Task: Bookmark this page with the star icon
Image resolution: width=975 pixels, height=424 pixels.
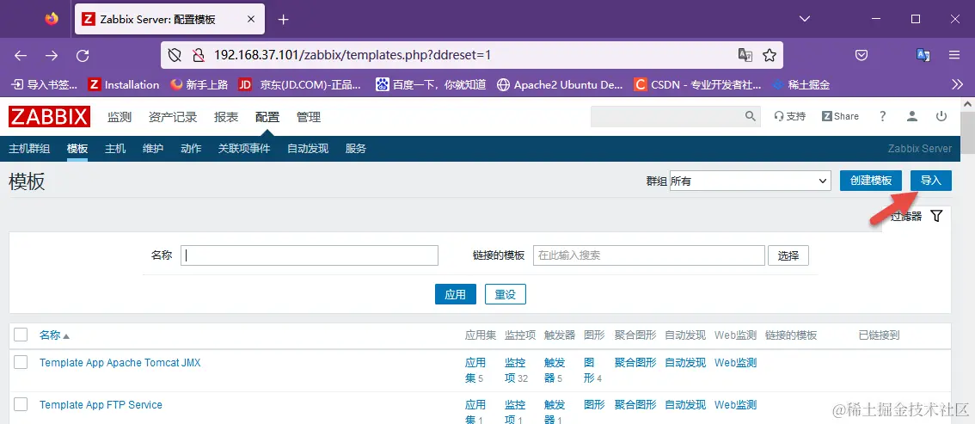Action: pyautogui.click(x=770, y=55)
